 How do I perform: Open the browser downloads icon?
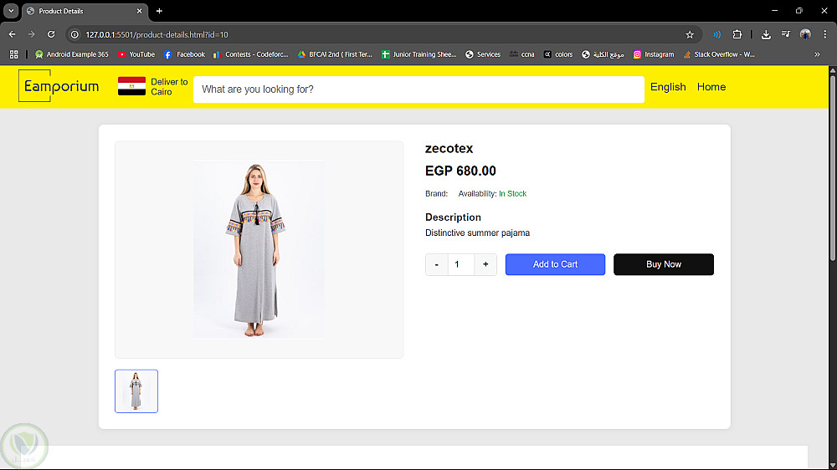(766, 34)
